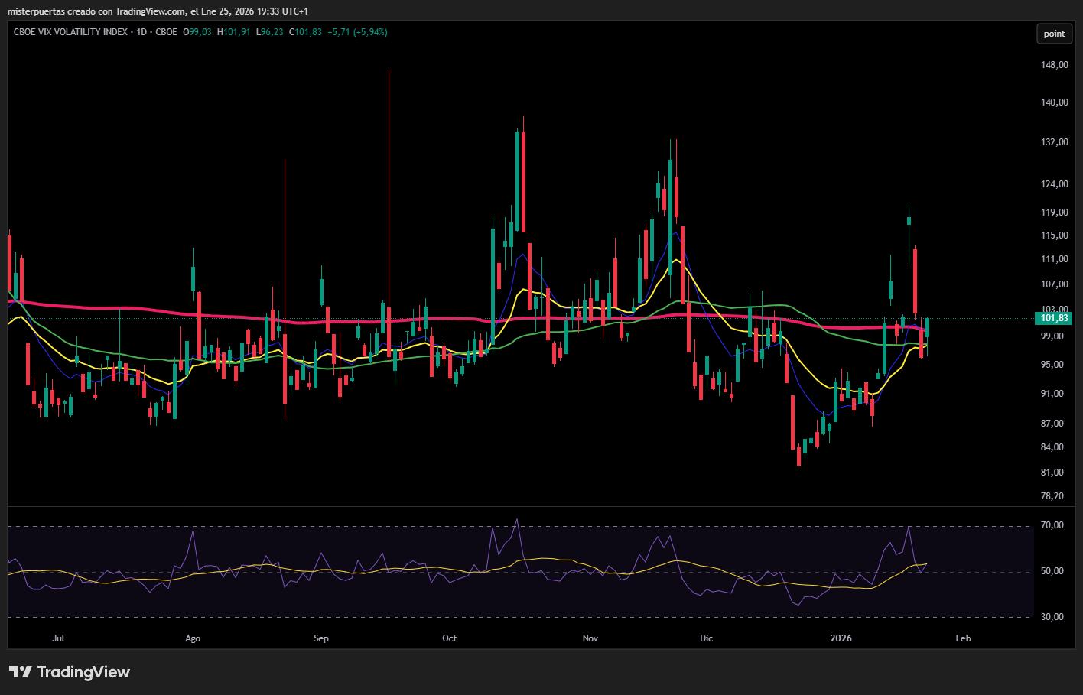The width and height of the screenshot is (1083, 695).
Task: Click the close value C101,83 in header
Action: click(305, 32)
